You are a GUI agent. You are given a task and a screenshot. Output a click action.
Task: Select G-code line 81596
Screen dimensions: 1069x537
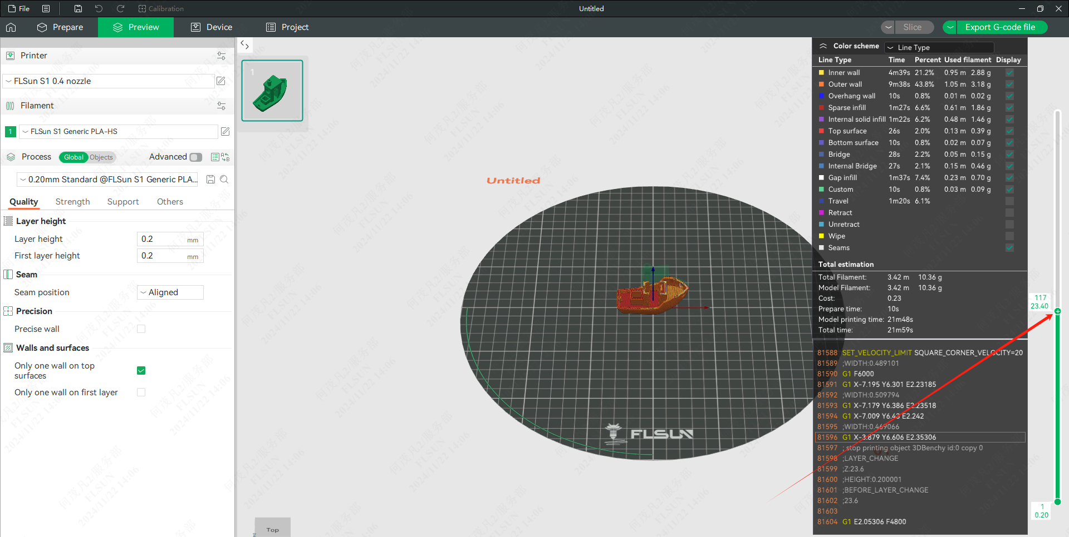pyautogui.click(x=920, y=437)
